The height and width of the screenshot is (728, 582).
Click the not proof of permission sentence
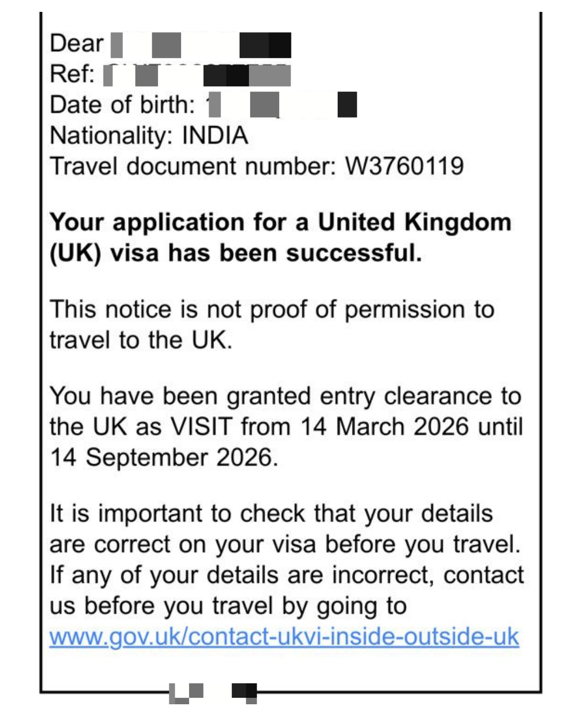pyautogui.click(x=272, y=325)
